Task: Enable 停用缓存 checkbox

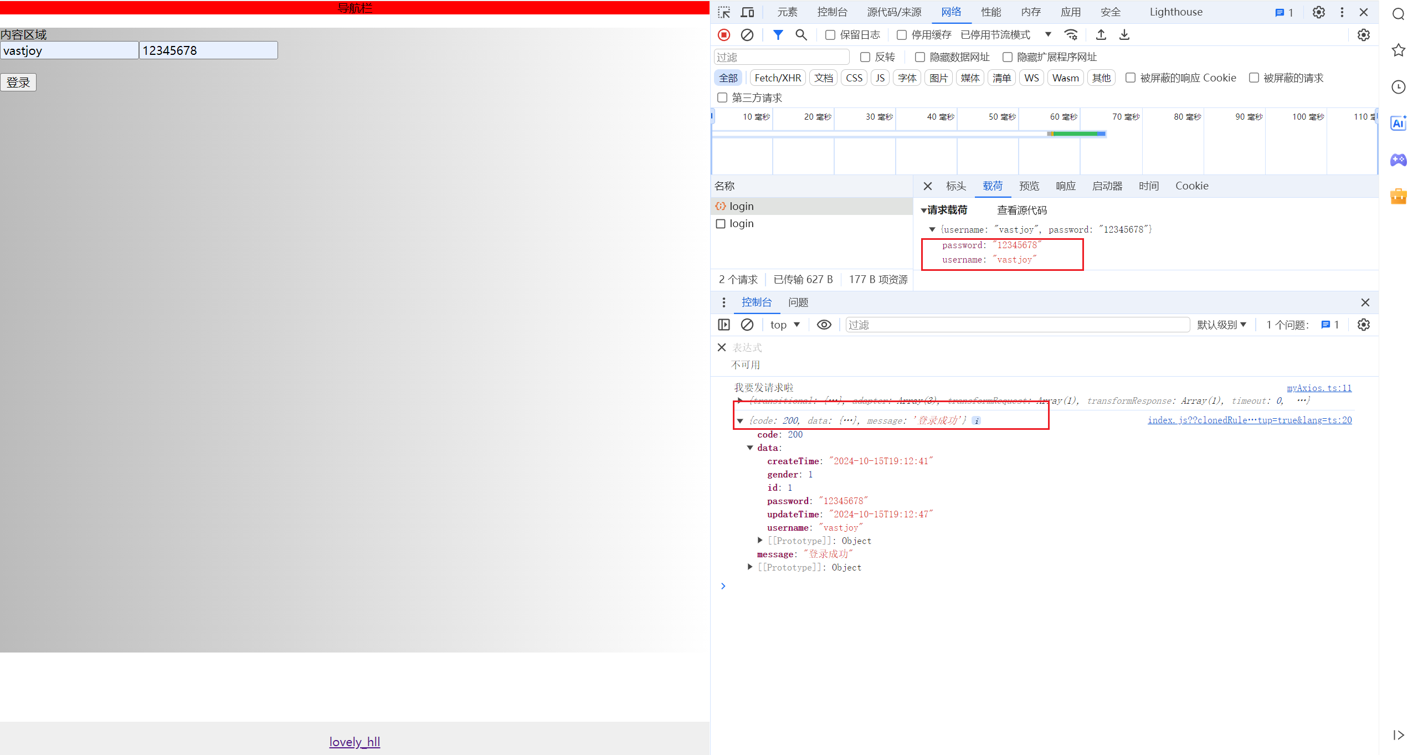Action: click(902, 35)
